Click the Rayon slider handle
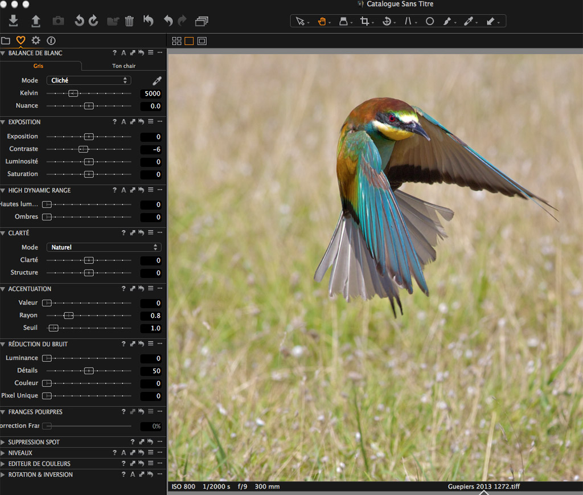This screenshot has width=583, height=495. [x=69, y=316]
